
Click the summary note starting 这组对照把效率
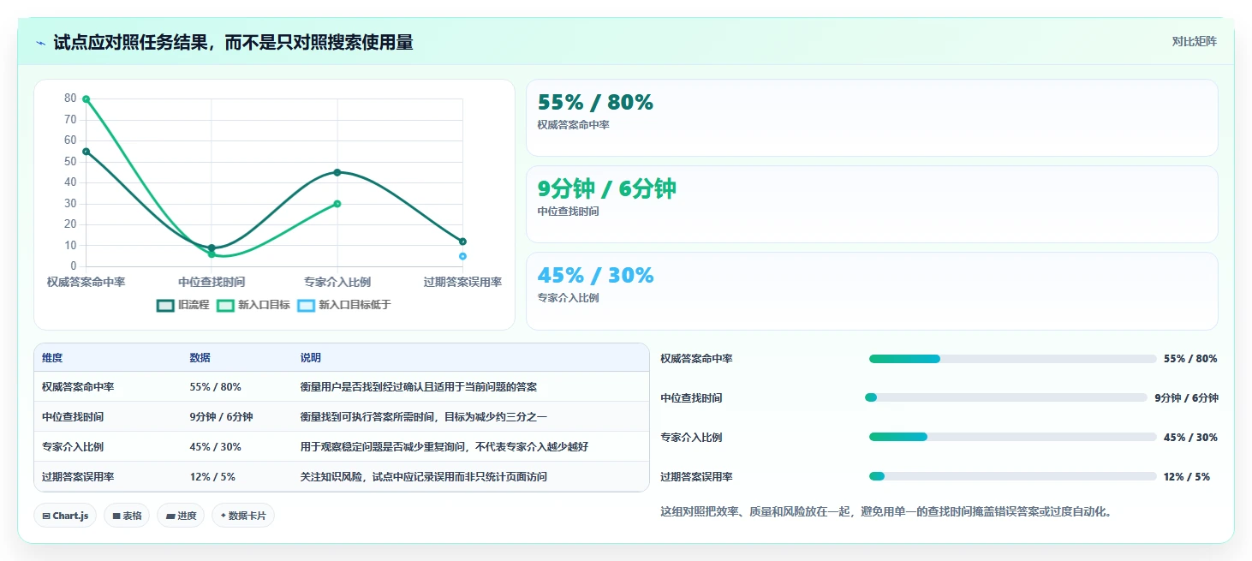[886, 512]
